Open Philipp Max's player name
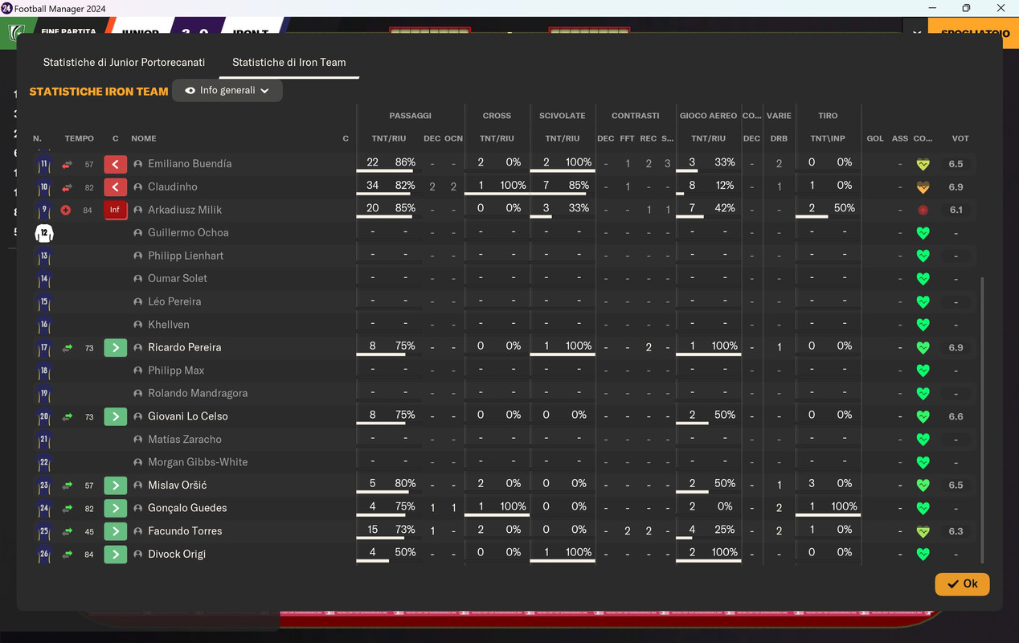Viewport: 1019px width, 643px height. pos(176,371)
